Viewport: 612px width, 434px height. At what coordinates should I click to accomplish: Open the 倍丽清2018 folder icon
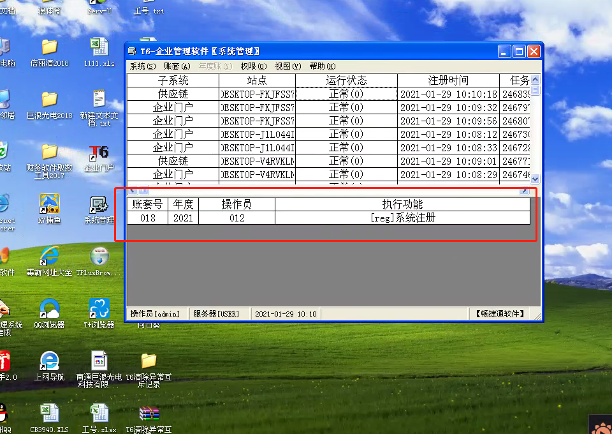50,47
